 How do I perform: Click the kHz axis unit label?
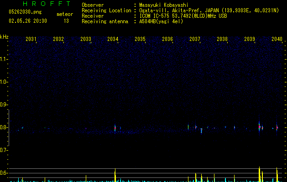tap(4, 37)
